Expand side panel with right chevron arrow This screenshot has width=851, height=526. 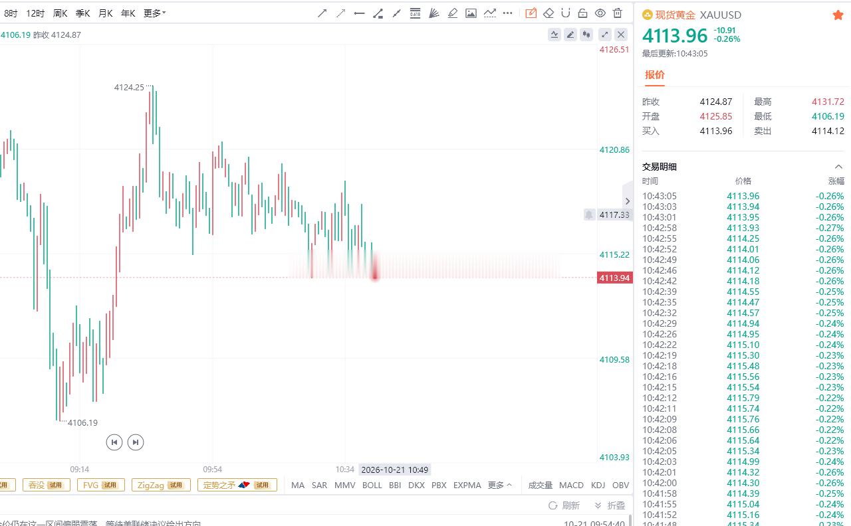tap(627, 201)
